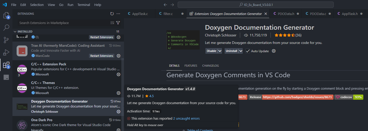This screenshot has width=368, height=131.
Task: Switch to the ApplTask.h editor tab
Action: click(350, 14)
